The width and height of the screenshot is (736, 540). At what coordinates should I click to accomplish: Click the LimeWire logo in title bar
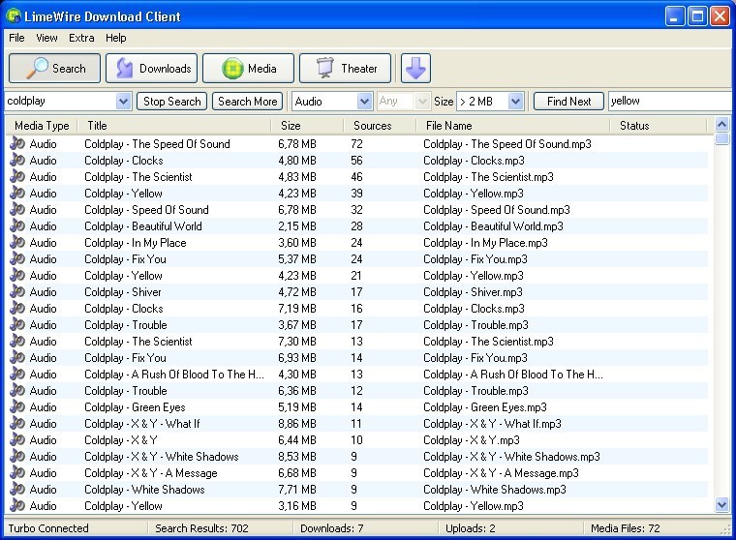pyautogui.click(x=14, y=15)
